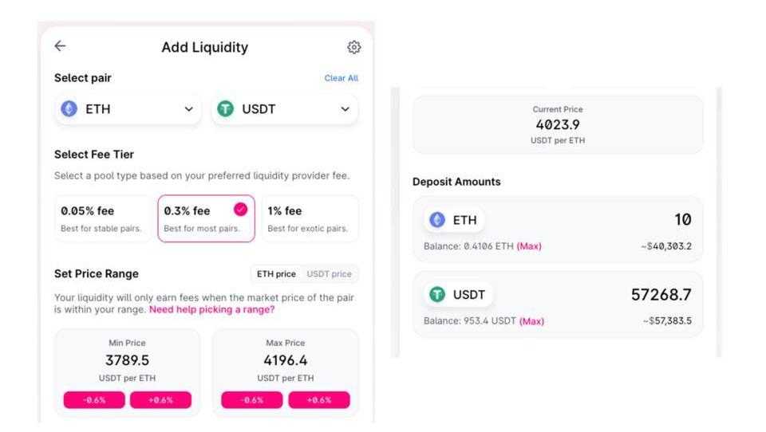Expand the USDT token dropdown chevron
This screenshot has height=432, width=766.
[345, 109]
